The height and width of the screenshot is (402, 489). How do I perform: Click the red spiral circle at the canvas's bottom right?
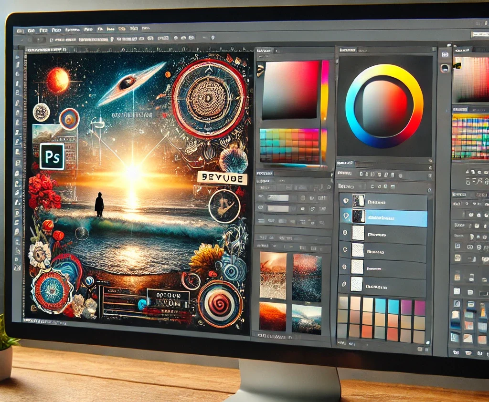220,304
